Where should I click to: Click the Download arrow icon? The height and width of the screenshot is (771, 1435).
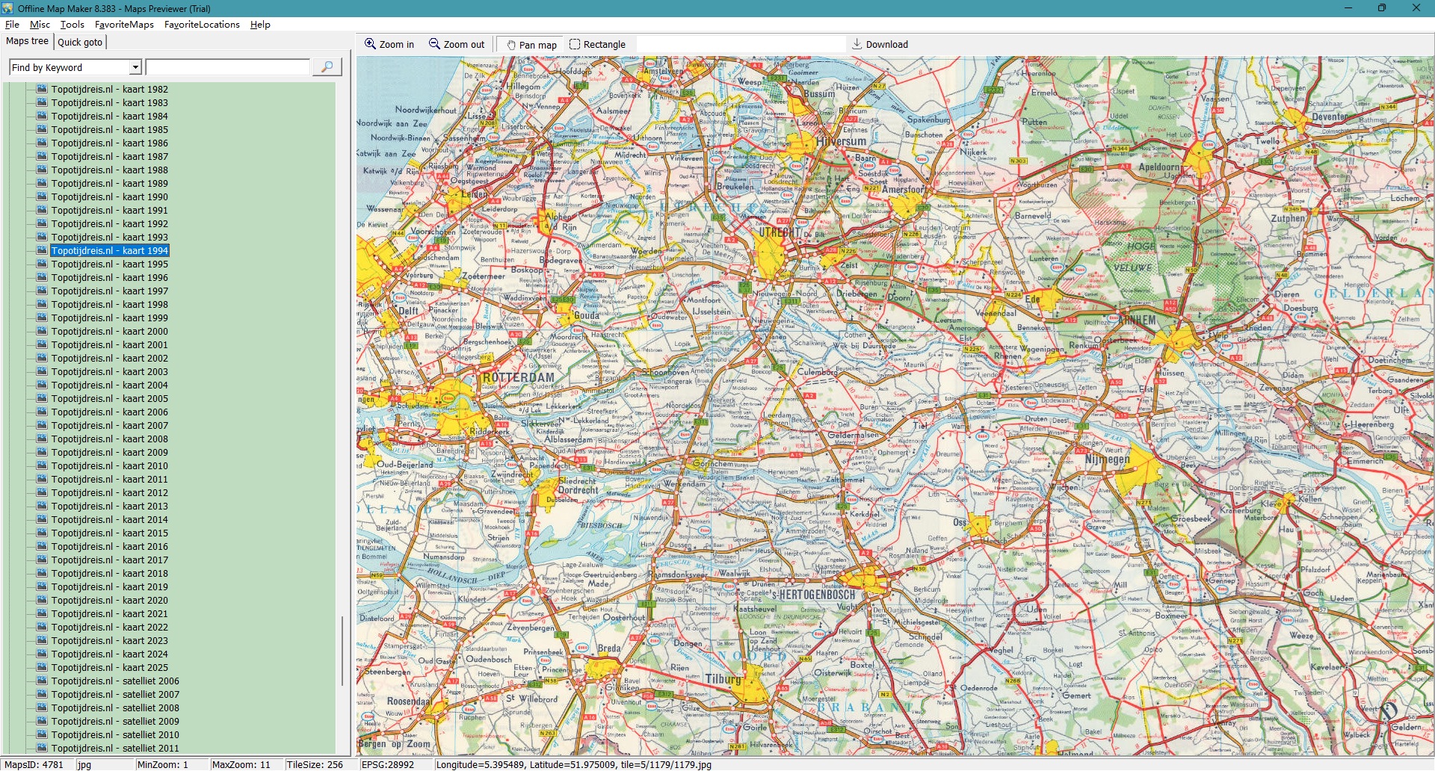point(857,44)
